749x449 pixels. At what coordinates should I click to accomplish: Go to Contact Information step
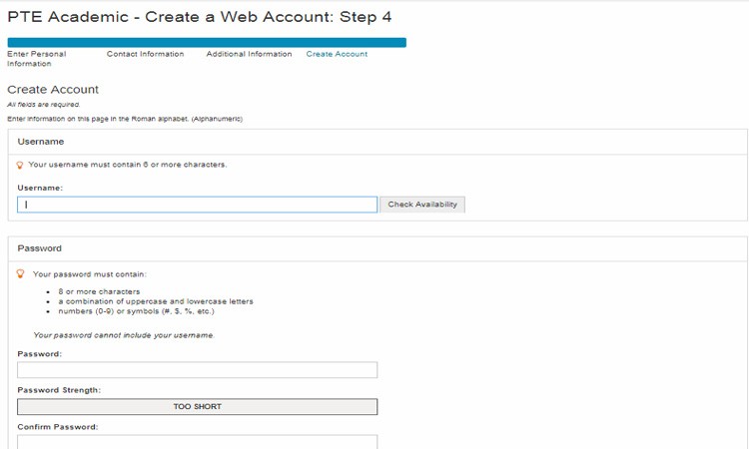(x=145, y=54)
